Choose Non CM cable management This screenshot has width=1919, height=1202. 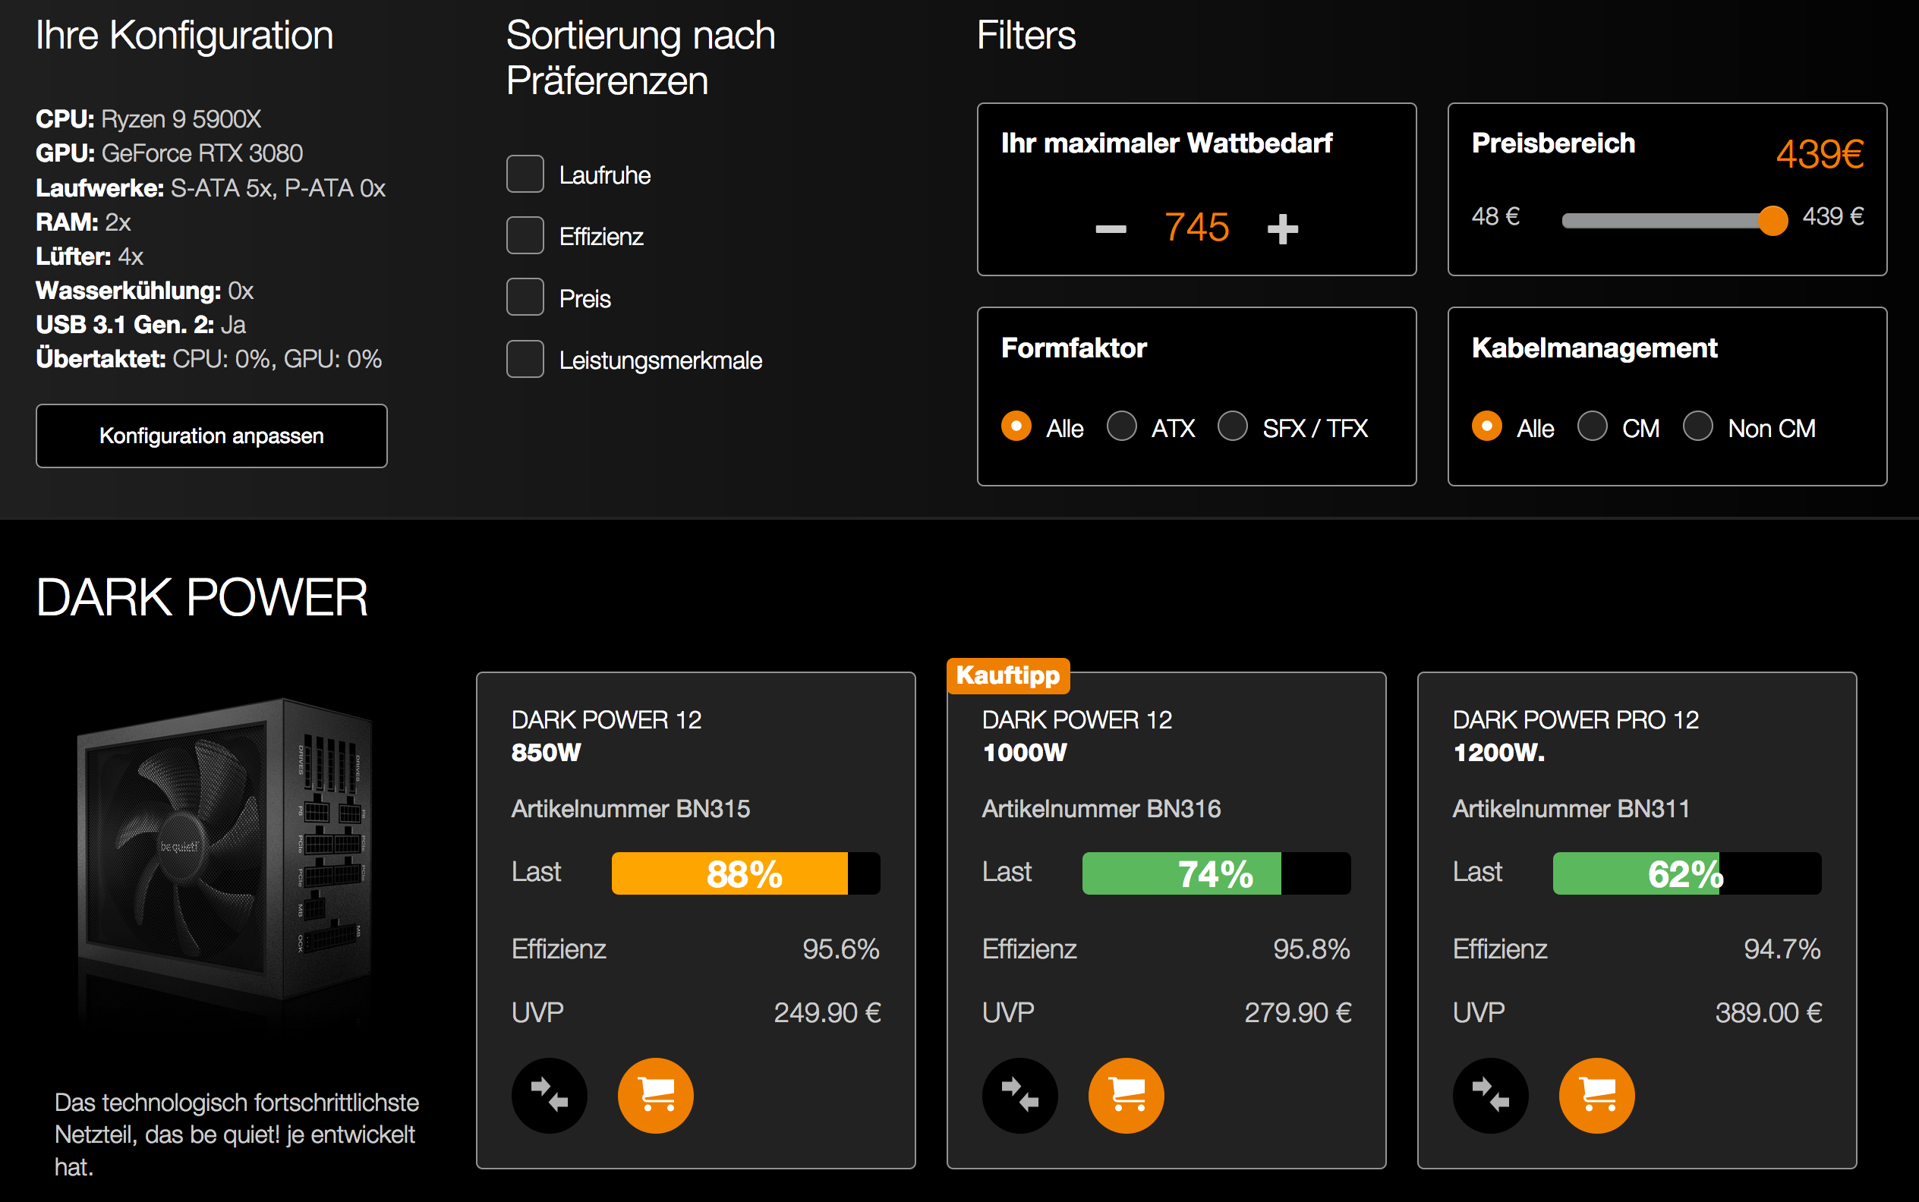coord(1698,426)
